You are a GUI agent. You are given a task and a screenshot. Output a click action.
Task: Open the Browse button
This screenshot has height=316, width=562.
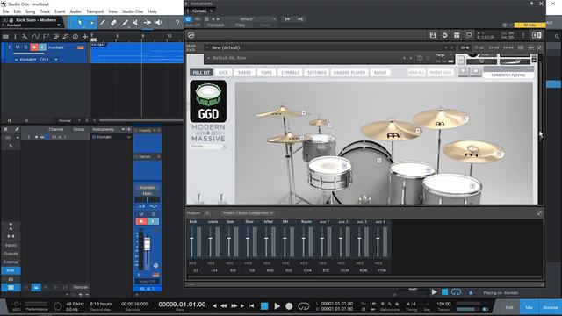tap(551, 307)
